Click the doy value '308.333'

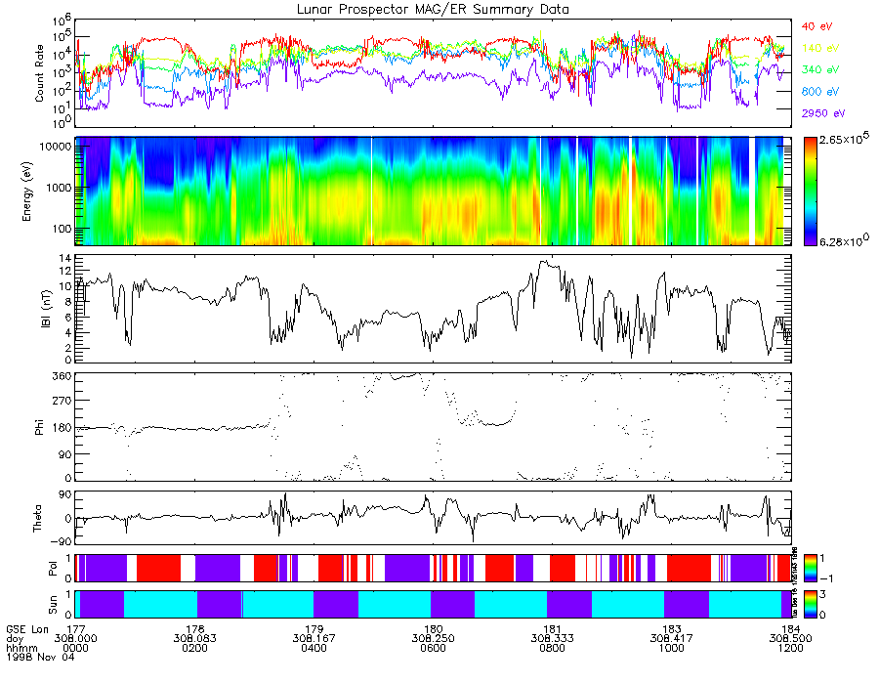(x=552, y=639)
